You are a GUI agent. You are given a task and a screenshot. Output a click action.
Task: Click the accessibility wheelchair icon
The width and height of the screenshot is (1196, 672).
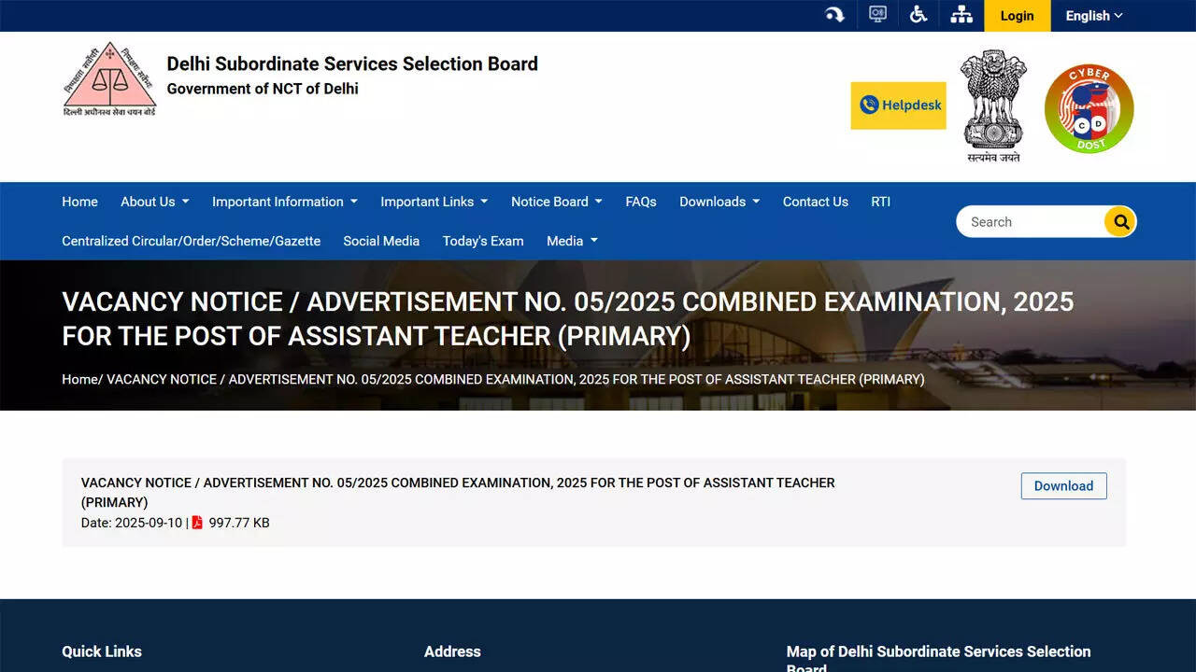coord(918,14)
